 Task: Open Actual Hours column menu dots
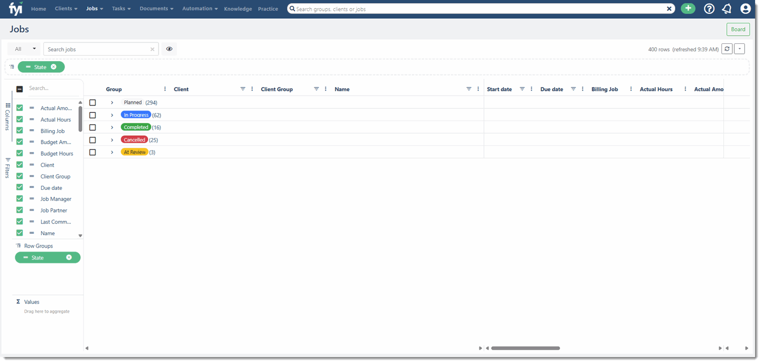[x=685, y=89]
